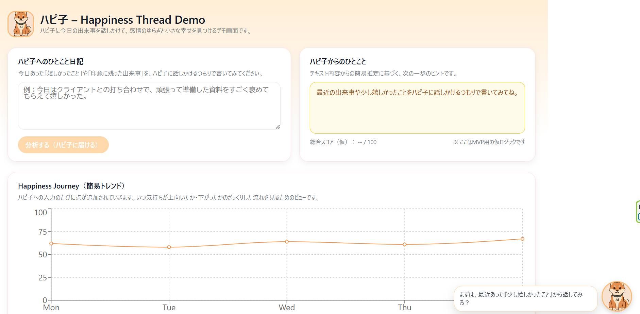The image size is (640, 314).
Task: Click the Shiba dog logo in the header
Action: click(x=21, y=24)
